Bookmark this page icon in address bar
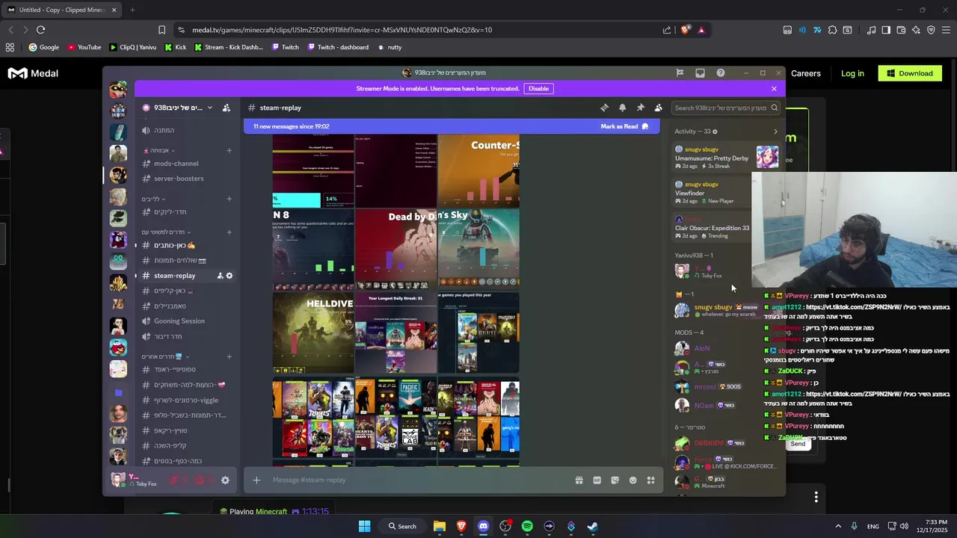Viewport: 957px width, 538px height. tap(161, 30)
